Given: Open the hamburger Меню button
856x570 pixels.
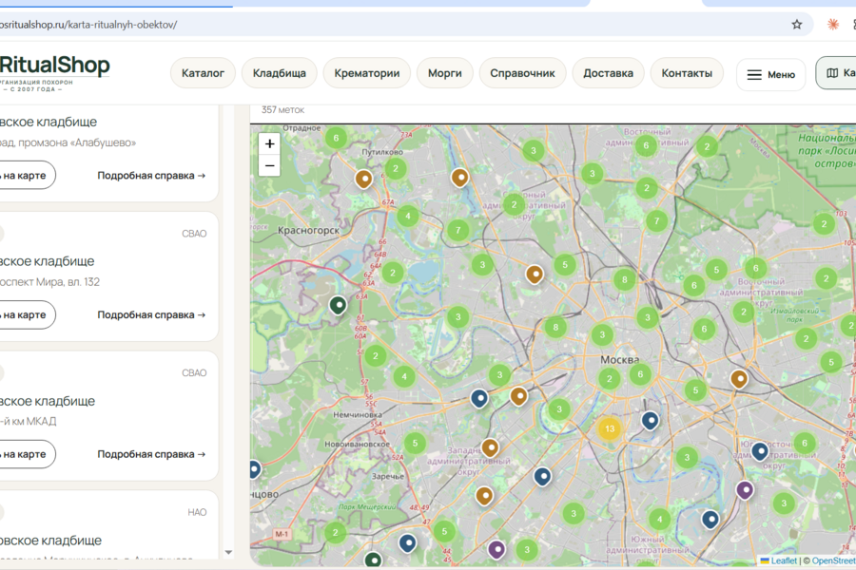Looking at the screenshot, I should 770,74.
